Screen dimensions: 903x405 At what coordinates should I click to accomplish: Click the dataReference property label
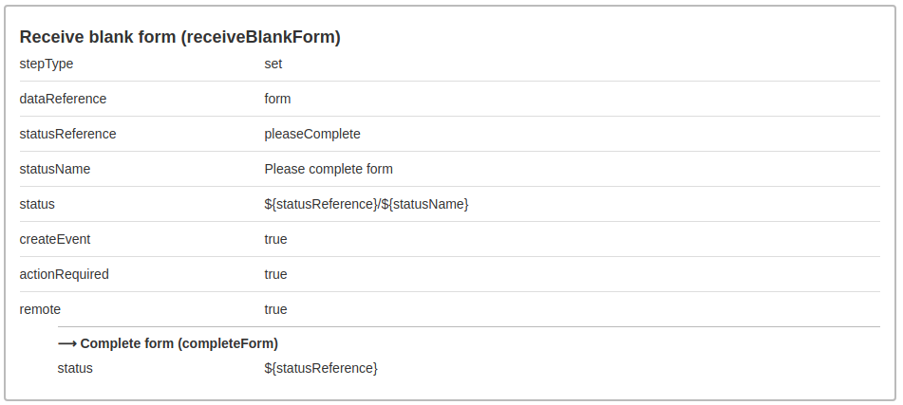click(x=63, y=99)
